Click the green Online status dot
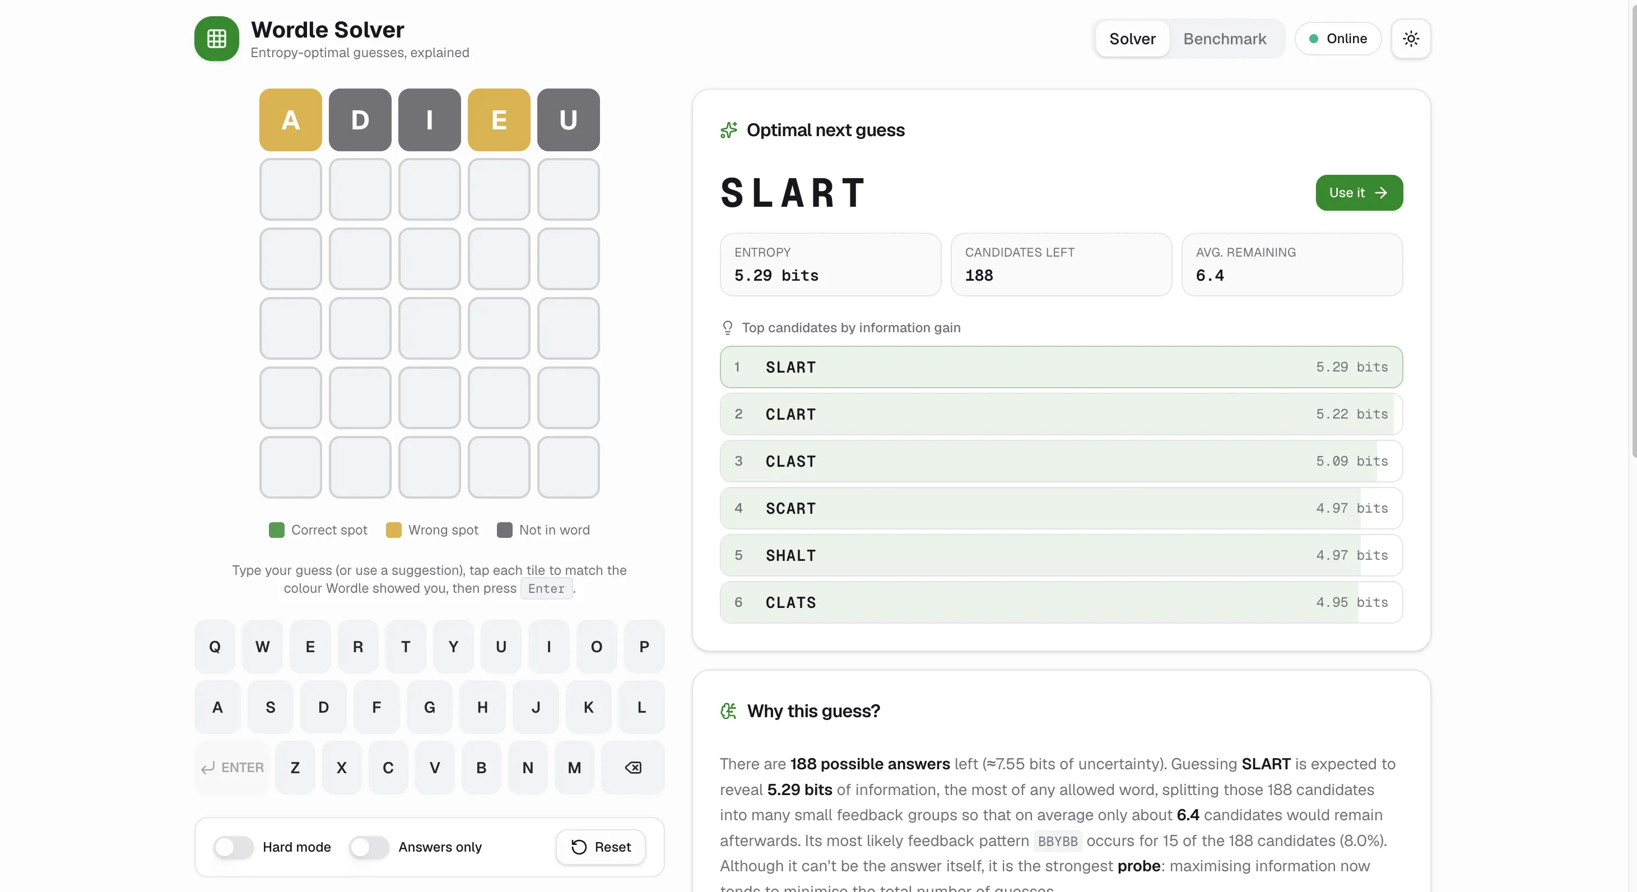 [x=1314, y=39]
